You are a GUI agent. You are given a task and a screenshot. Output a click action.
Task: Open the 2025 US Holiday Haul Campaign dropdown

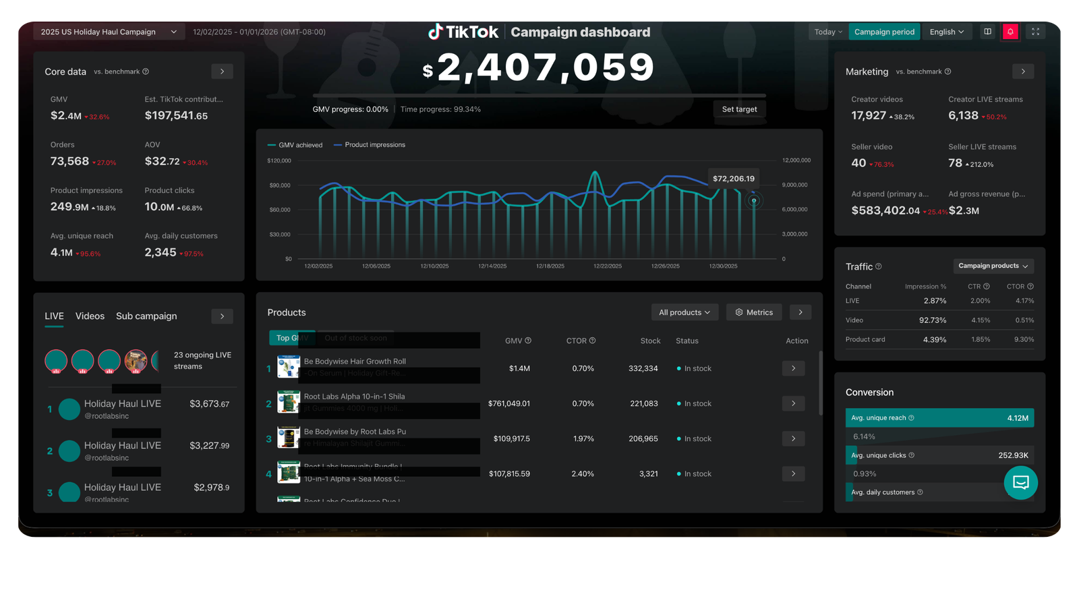[109, 32]
